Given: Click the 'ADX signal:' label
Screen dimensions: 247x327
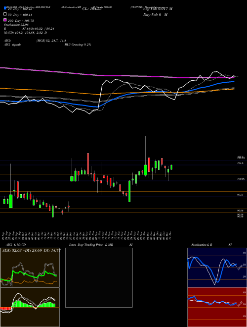Looking at the screenshot, I should pos(12,45).
